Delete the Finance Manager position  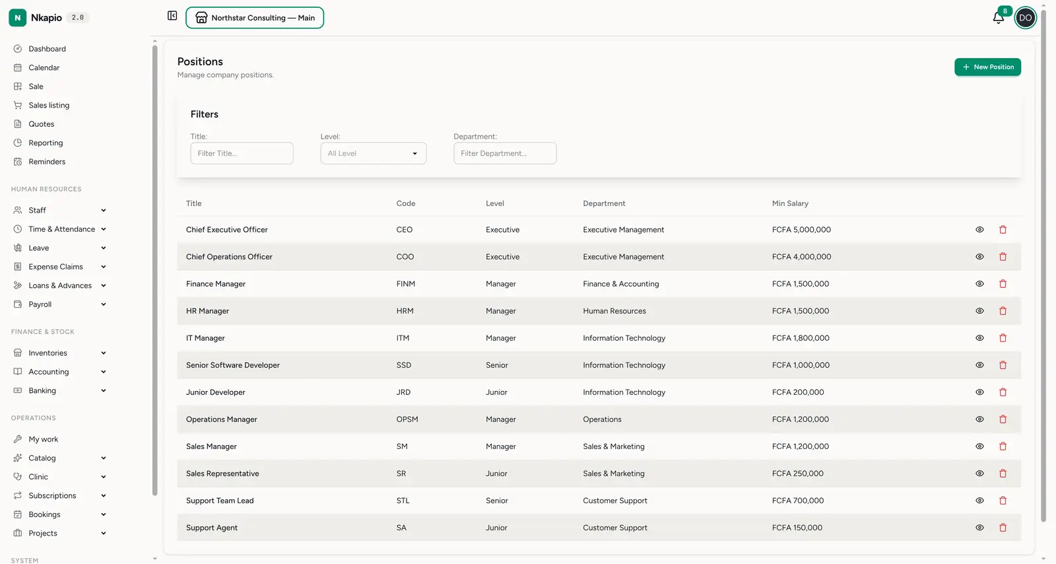[1003, 284]
